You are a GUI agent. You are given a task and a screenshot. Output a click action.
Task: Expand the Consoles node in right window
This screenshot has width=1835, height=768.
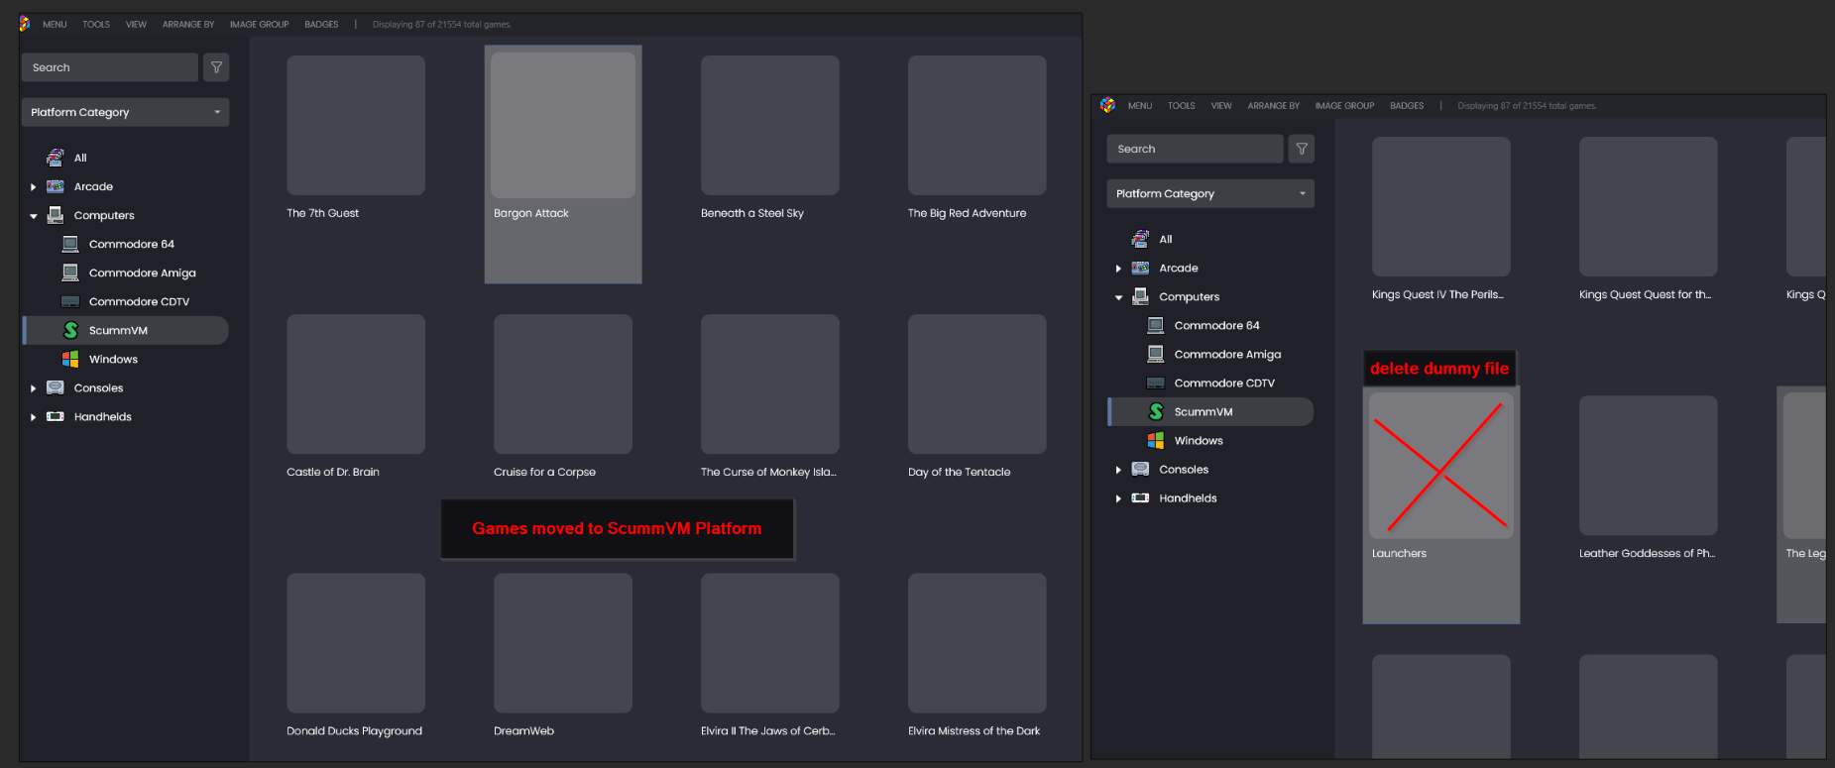point(1118,470)
